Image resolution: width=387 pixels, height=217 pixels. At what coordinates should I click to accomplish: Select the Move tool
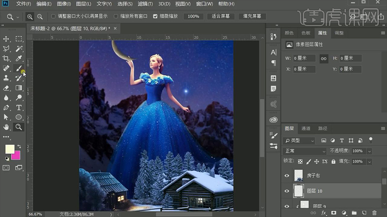[6, 39]
